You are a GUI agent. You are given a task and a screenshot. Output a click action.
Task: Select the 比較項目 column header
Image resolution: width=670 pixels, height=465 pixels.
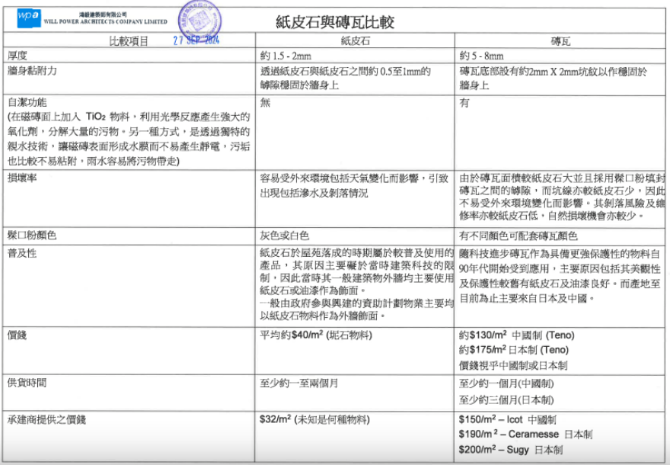point(129,41)
